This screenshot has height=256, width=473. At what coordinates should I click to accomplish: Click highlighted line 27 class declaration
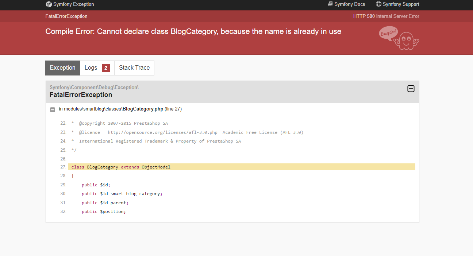(x=242, y=167)
